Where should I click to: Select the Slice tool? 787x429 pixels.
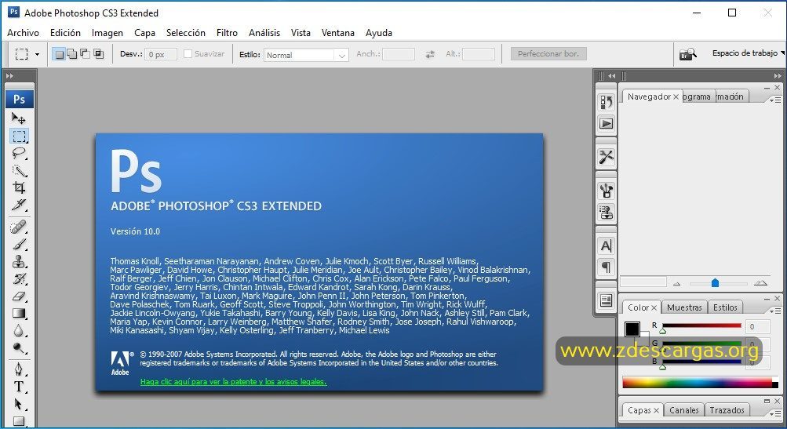(x=19, y=205)
